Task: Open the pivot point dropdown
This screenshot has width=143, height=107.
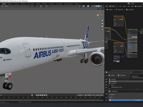Action: pyautogui.click(x=38, y=6)
